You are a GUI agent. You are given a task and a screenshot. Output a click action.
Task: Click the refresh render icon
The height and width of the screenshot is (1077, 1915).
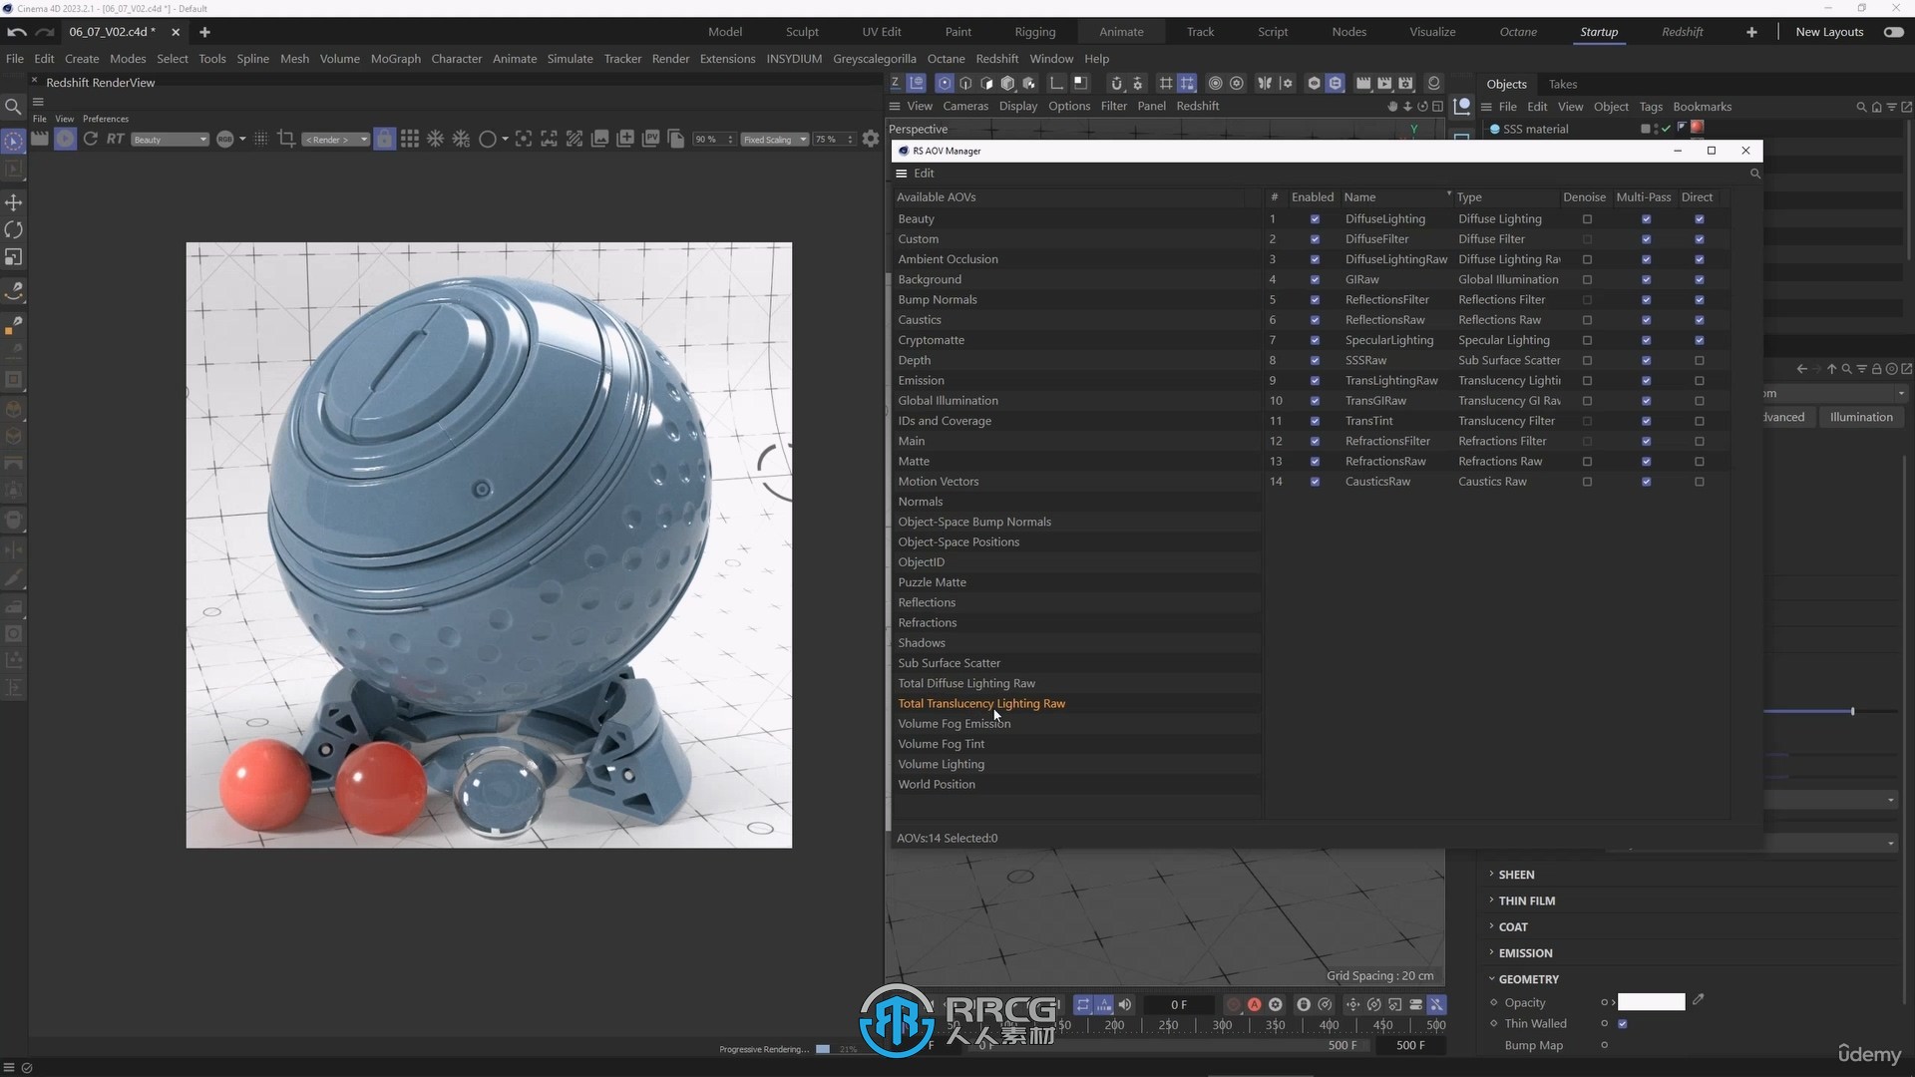coord(90,139)
